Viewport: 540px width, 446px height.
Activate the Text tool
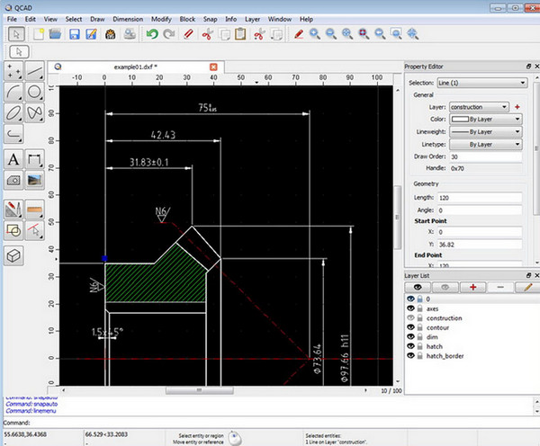coord(13,159)
